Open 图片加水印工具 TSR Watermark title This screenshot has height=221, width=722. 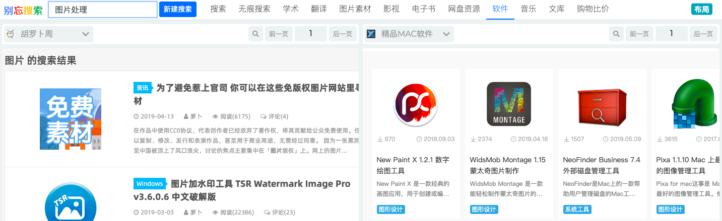[242, 190]
